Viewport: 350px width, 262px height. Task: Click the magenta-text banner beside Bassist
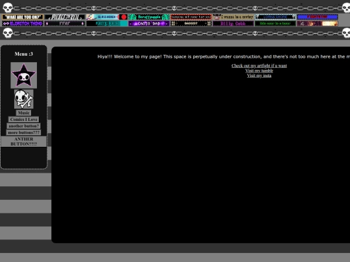[233, 23]
